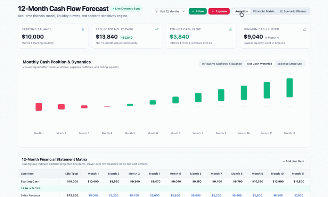This screenshot has height=197, width=328.
Task: Click Starting Cash Month 5 value $9,040
Action: (176, 182)
